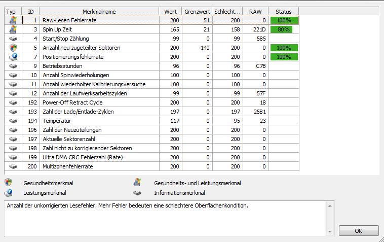Sort by the ID column header
The height and width of the screenshot is (242, 384).
tap(30, 12)
